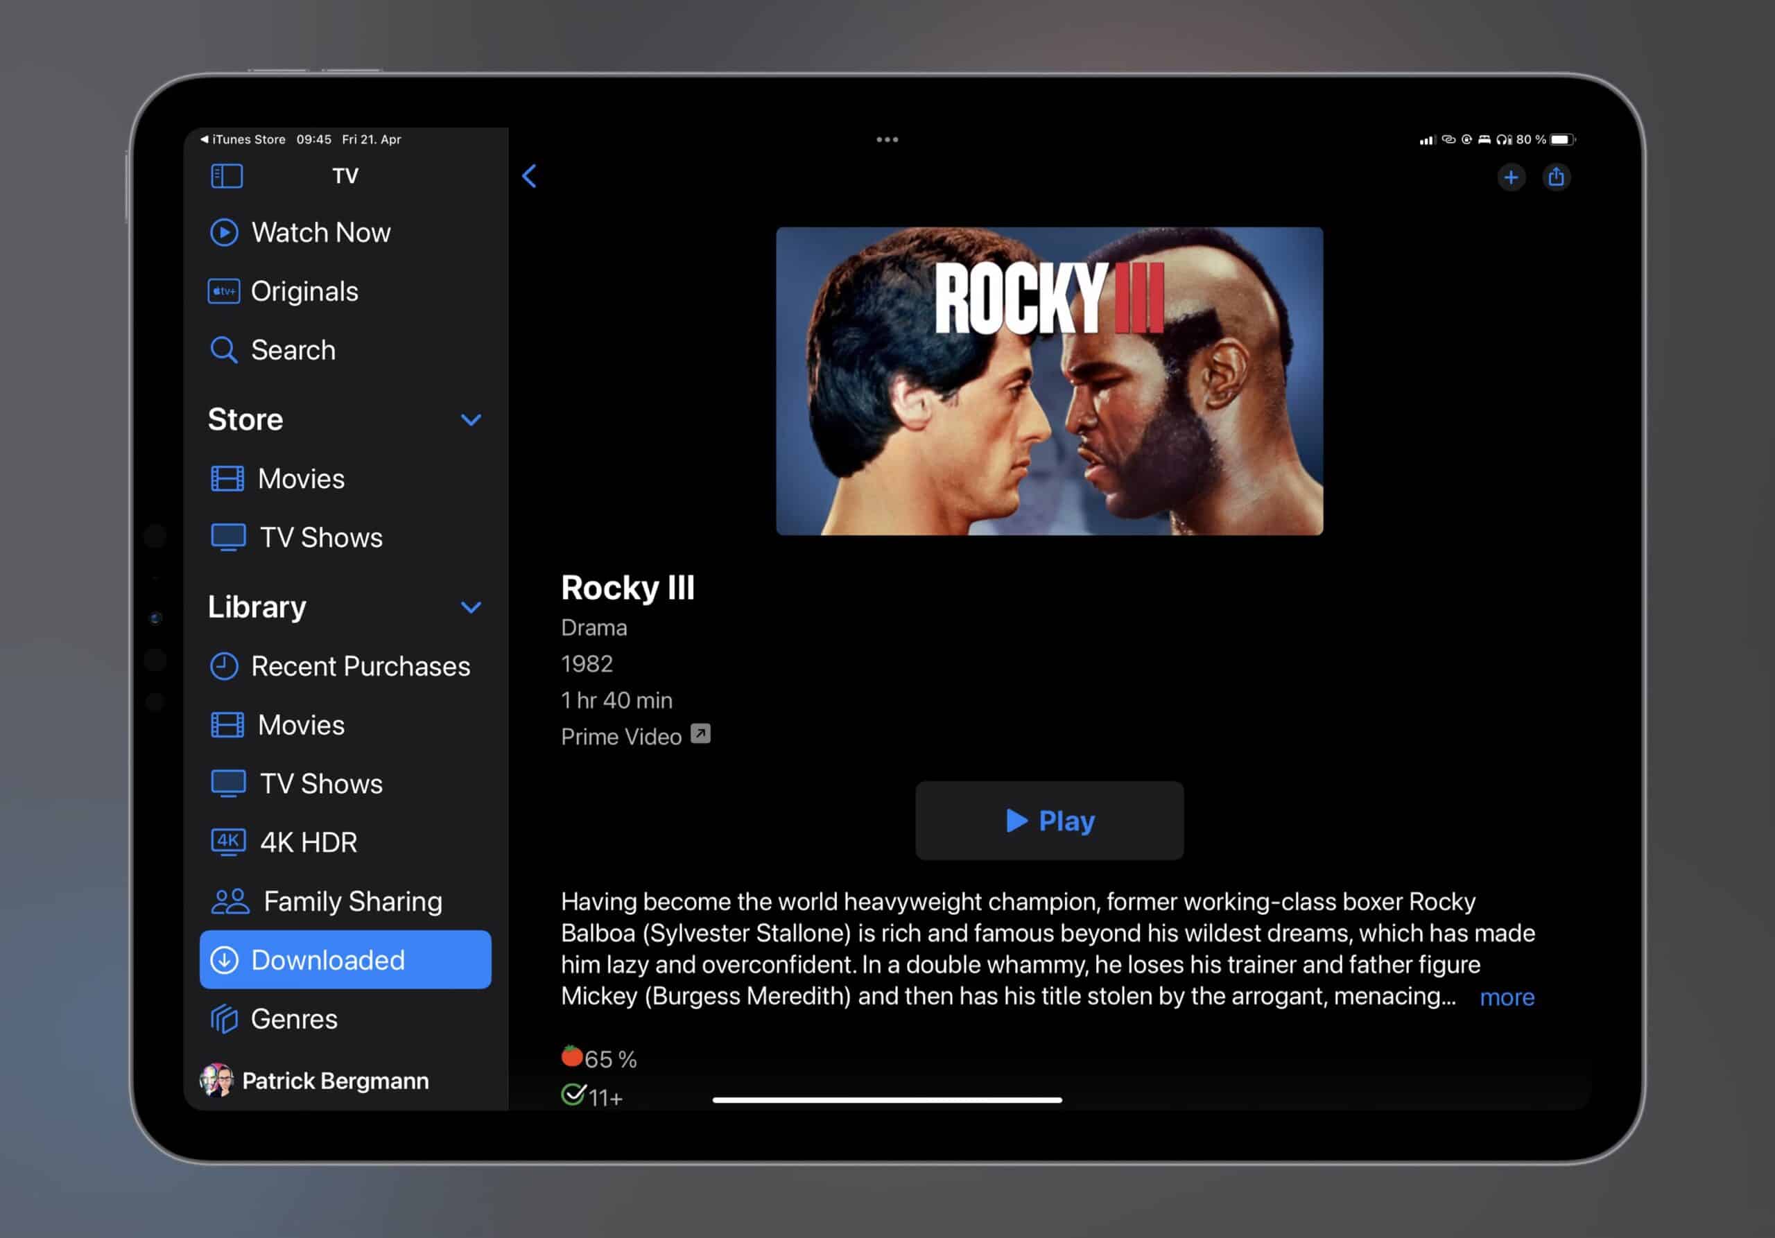This screenshot has height=1238, width=1775.
Task: Tap the share icon
Action: 1556,177
